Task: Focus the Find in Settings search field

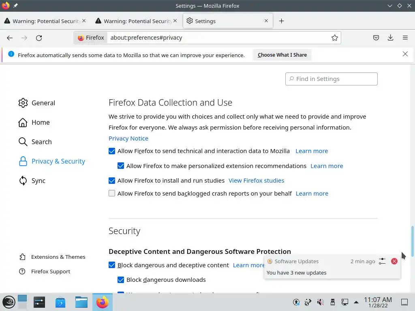Action: [332, 79]
